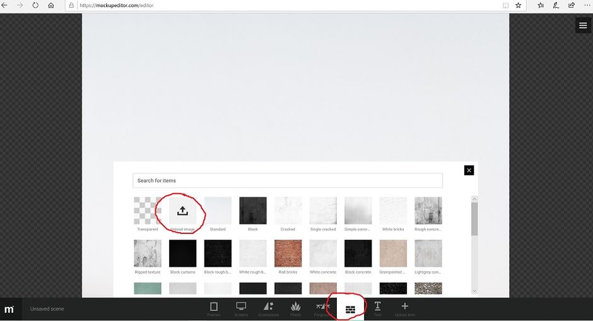The image size is (593, 321).
Task: Focus the Search for items field
Action: (x=288, y=181)
